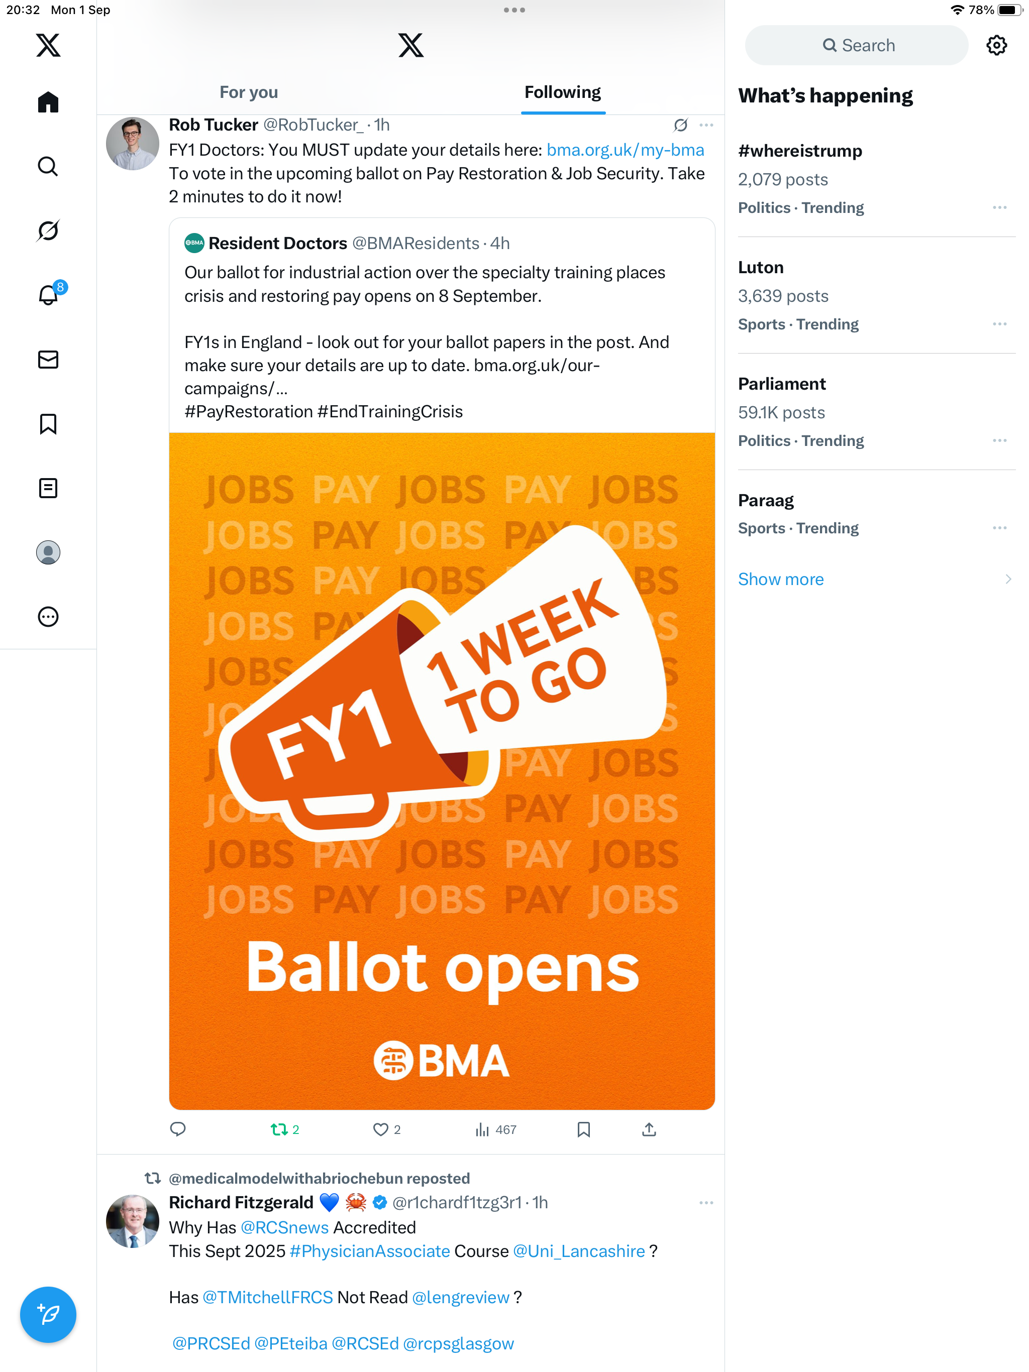This screenshot has height=1372, width=1029.
Task: Open more options for #whereistrump trend
Action: (x=999, y=207)
